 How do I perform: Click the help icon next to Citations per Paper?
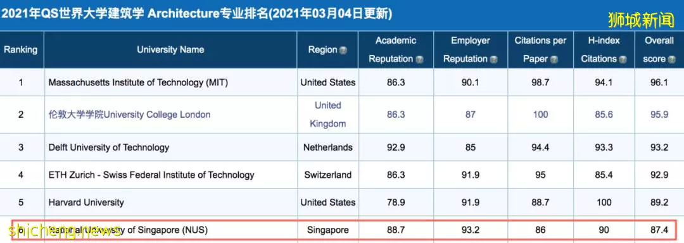pos(554,59)
